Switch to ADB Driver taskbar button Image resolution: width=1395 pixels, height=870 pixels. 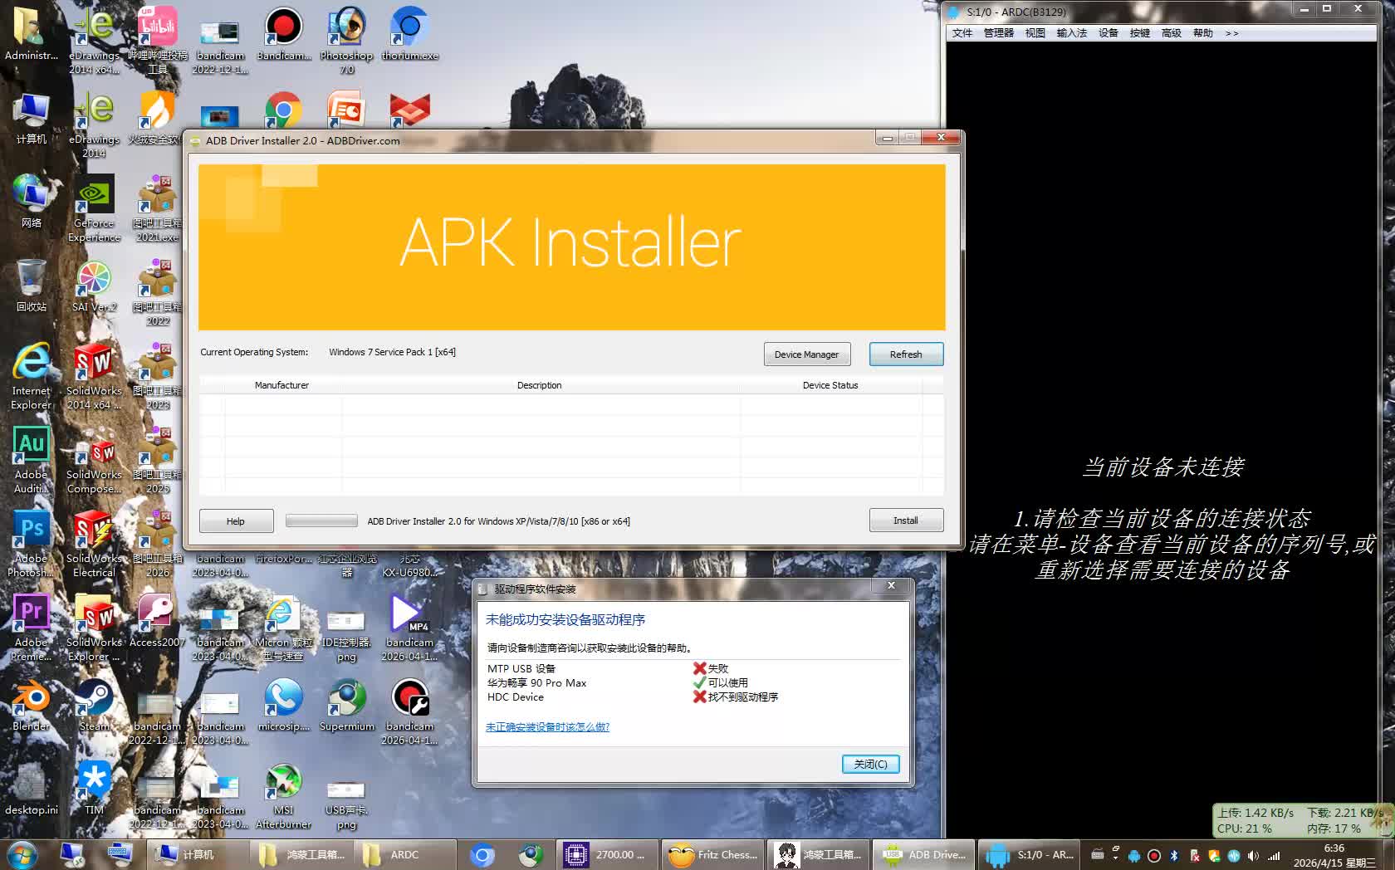coord(923,854)
